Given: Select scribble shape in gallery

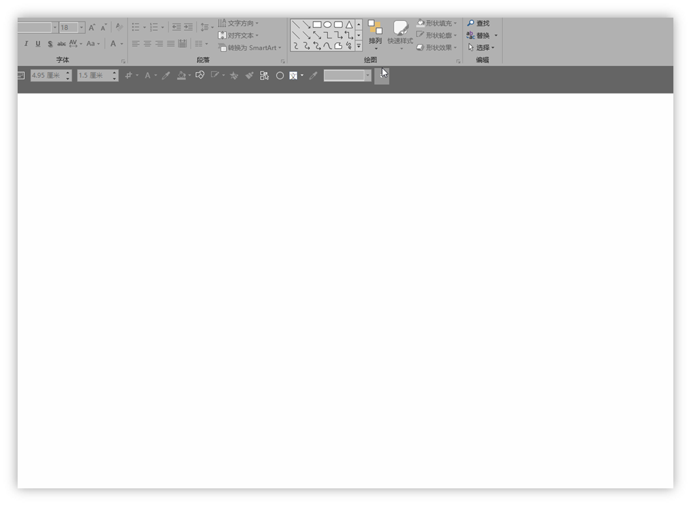Looking at the screenshot, I should click(349, 46).
